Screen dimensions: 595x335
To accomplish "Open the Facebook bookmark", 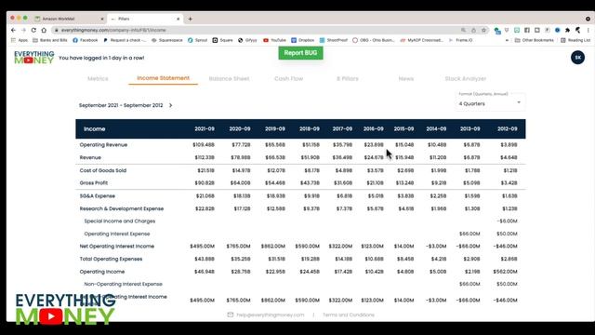I will click(x=85, y=40).
